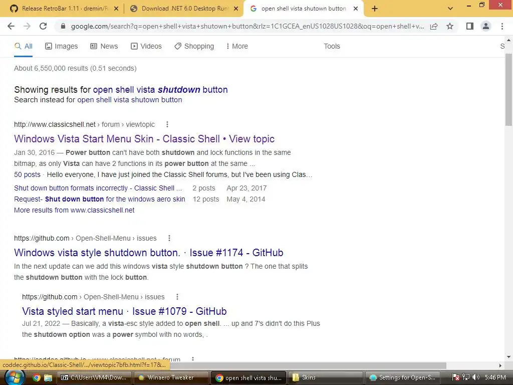Open options for github Issue #1079 result

[x=177, y=297]
